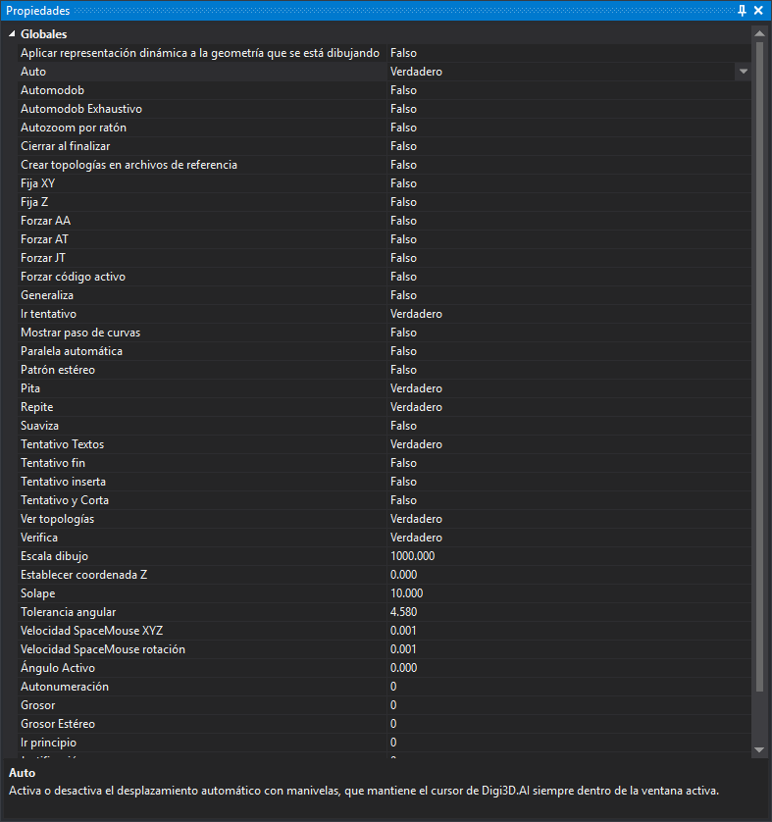
Task: Collapse the Globales section
Action: pyautogui.click(x=12, y=34)
